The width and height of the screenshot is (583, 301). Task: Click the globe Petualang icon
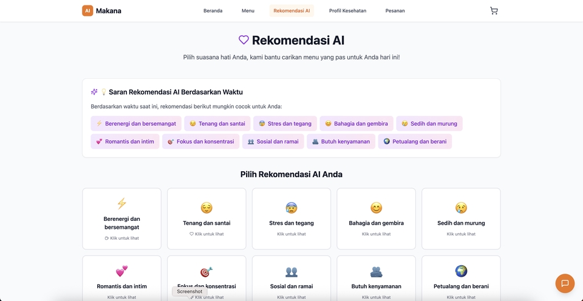461,271
